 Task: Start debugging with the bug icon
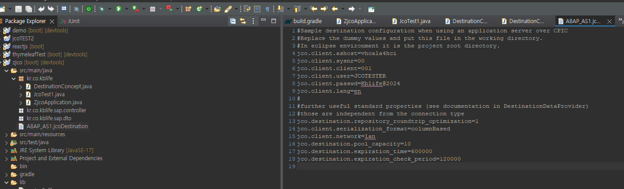[x=102, y=9]
